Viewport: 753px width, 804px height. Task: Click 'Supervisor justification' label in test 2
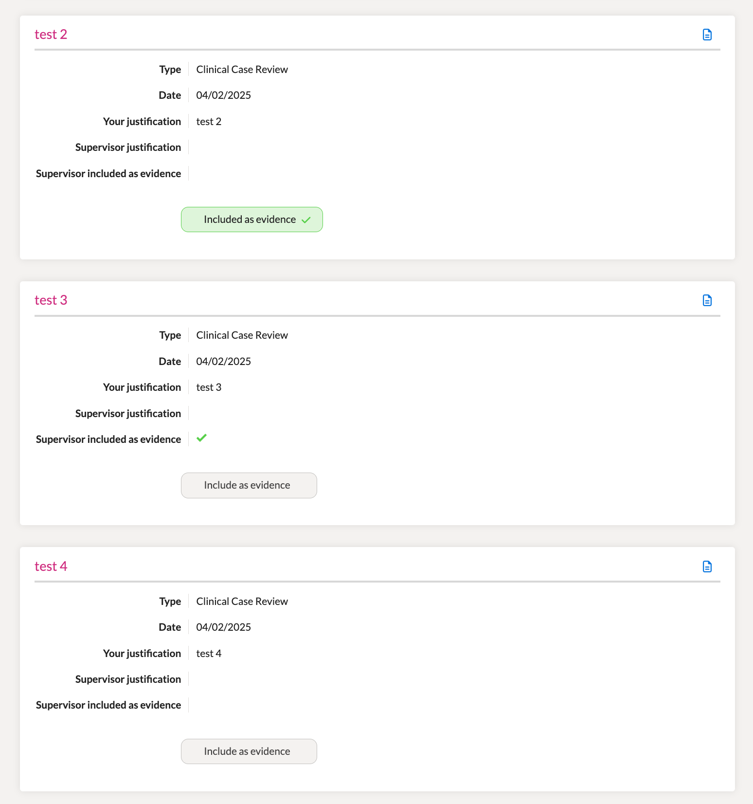click(128, 147)
